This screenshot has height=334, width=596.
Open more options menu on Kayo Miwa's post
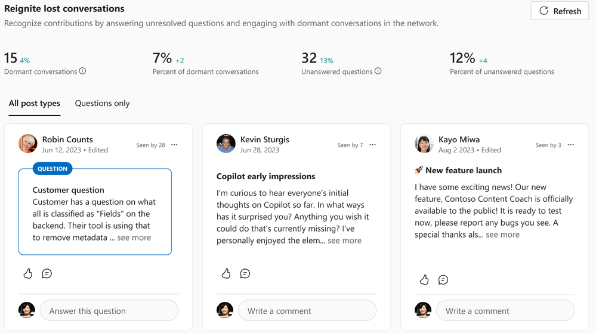pyautogui.click(x=570, y=145)
